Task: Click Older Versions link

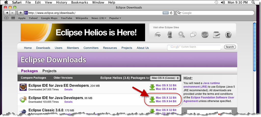Action: tap(63, 78)
